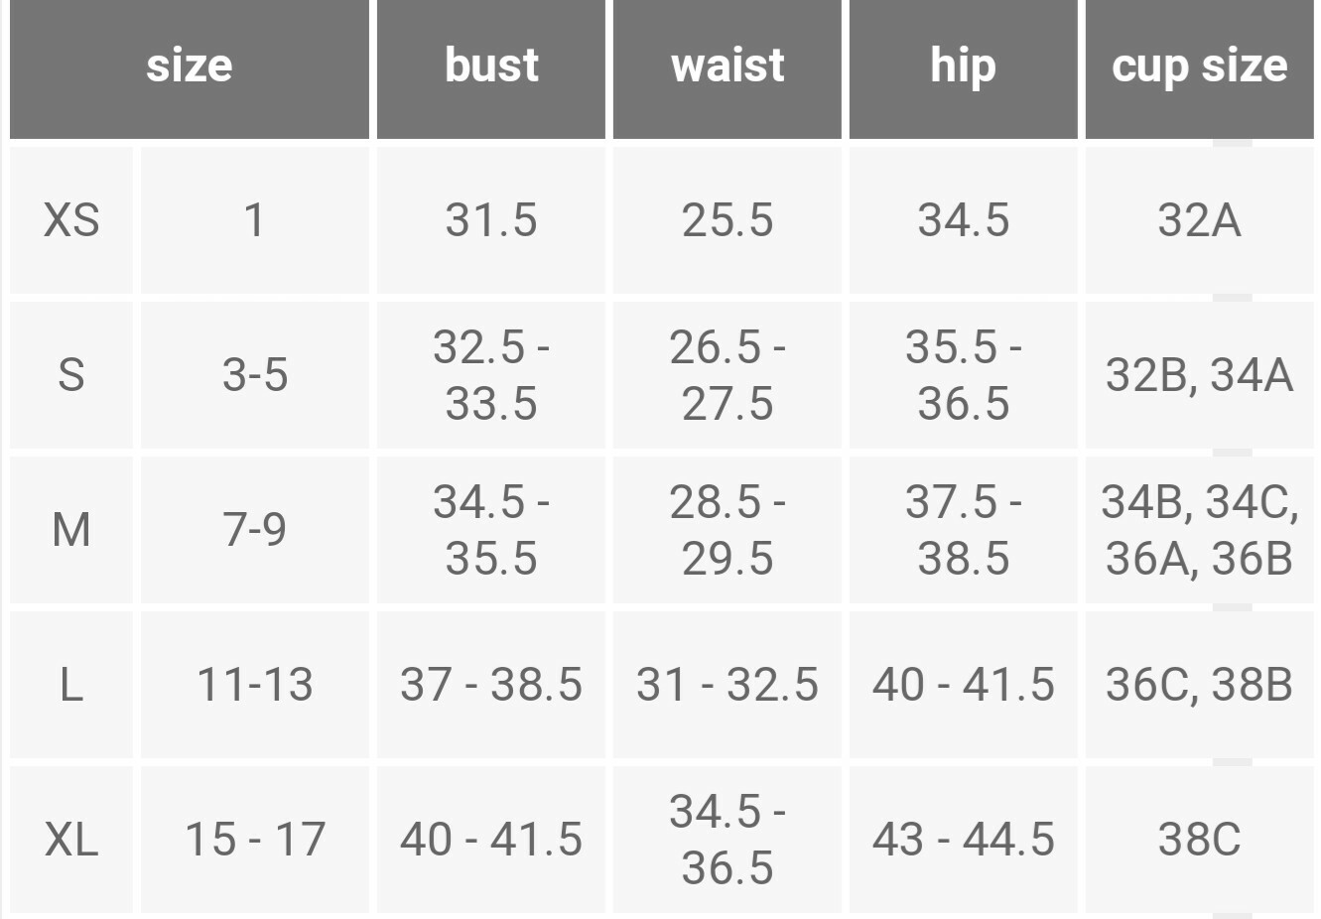Select the XL size label cell
Image resolution: width=1321 pixels, height=919 pixels.
pyautogui.click(x=71, y=839)
